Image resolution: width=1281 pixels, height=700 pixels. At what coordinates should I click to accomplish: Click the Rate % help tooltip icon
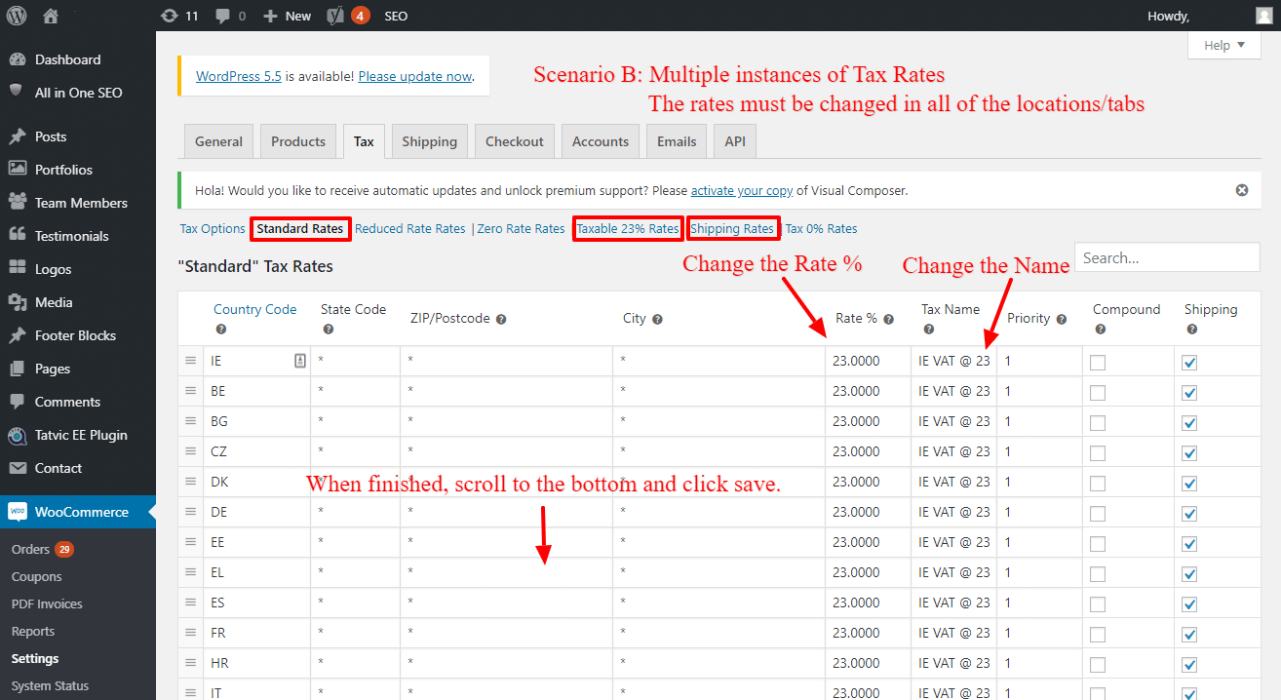click(x=887, y=320)
